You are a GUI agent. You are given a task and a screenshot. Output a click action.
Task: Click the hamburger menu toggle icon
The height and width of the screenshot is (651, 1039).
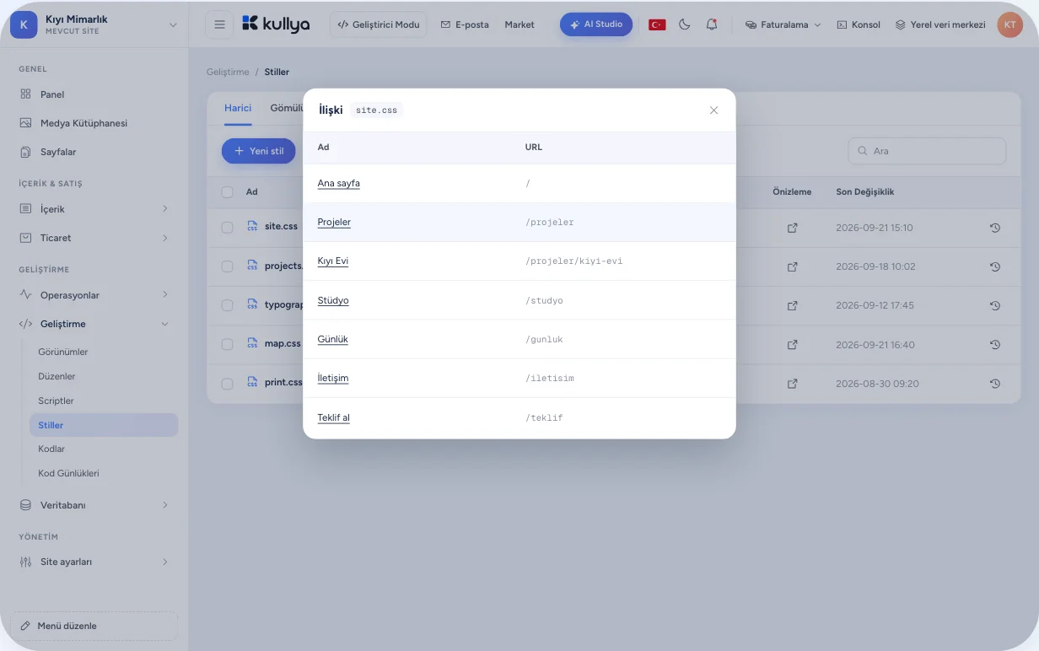pyautogui.click(x=219, y=24)
